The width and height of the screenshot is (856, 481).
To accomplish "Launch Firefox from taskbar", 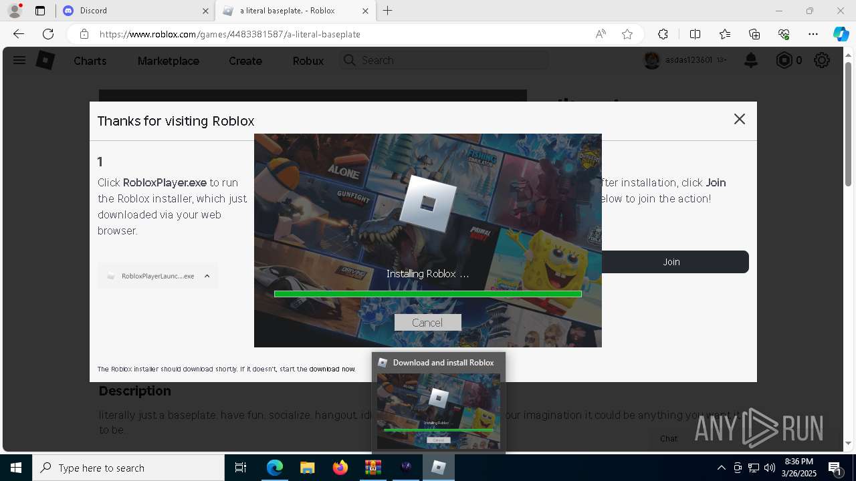I will point(340,468).
